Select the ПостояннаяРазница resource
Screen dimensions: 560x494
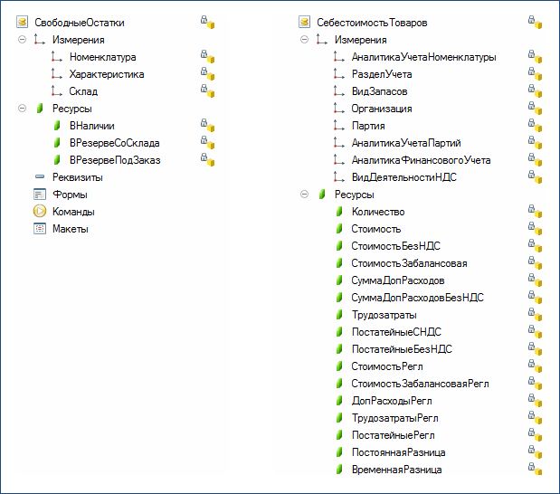click(398, 452)
